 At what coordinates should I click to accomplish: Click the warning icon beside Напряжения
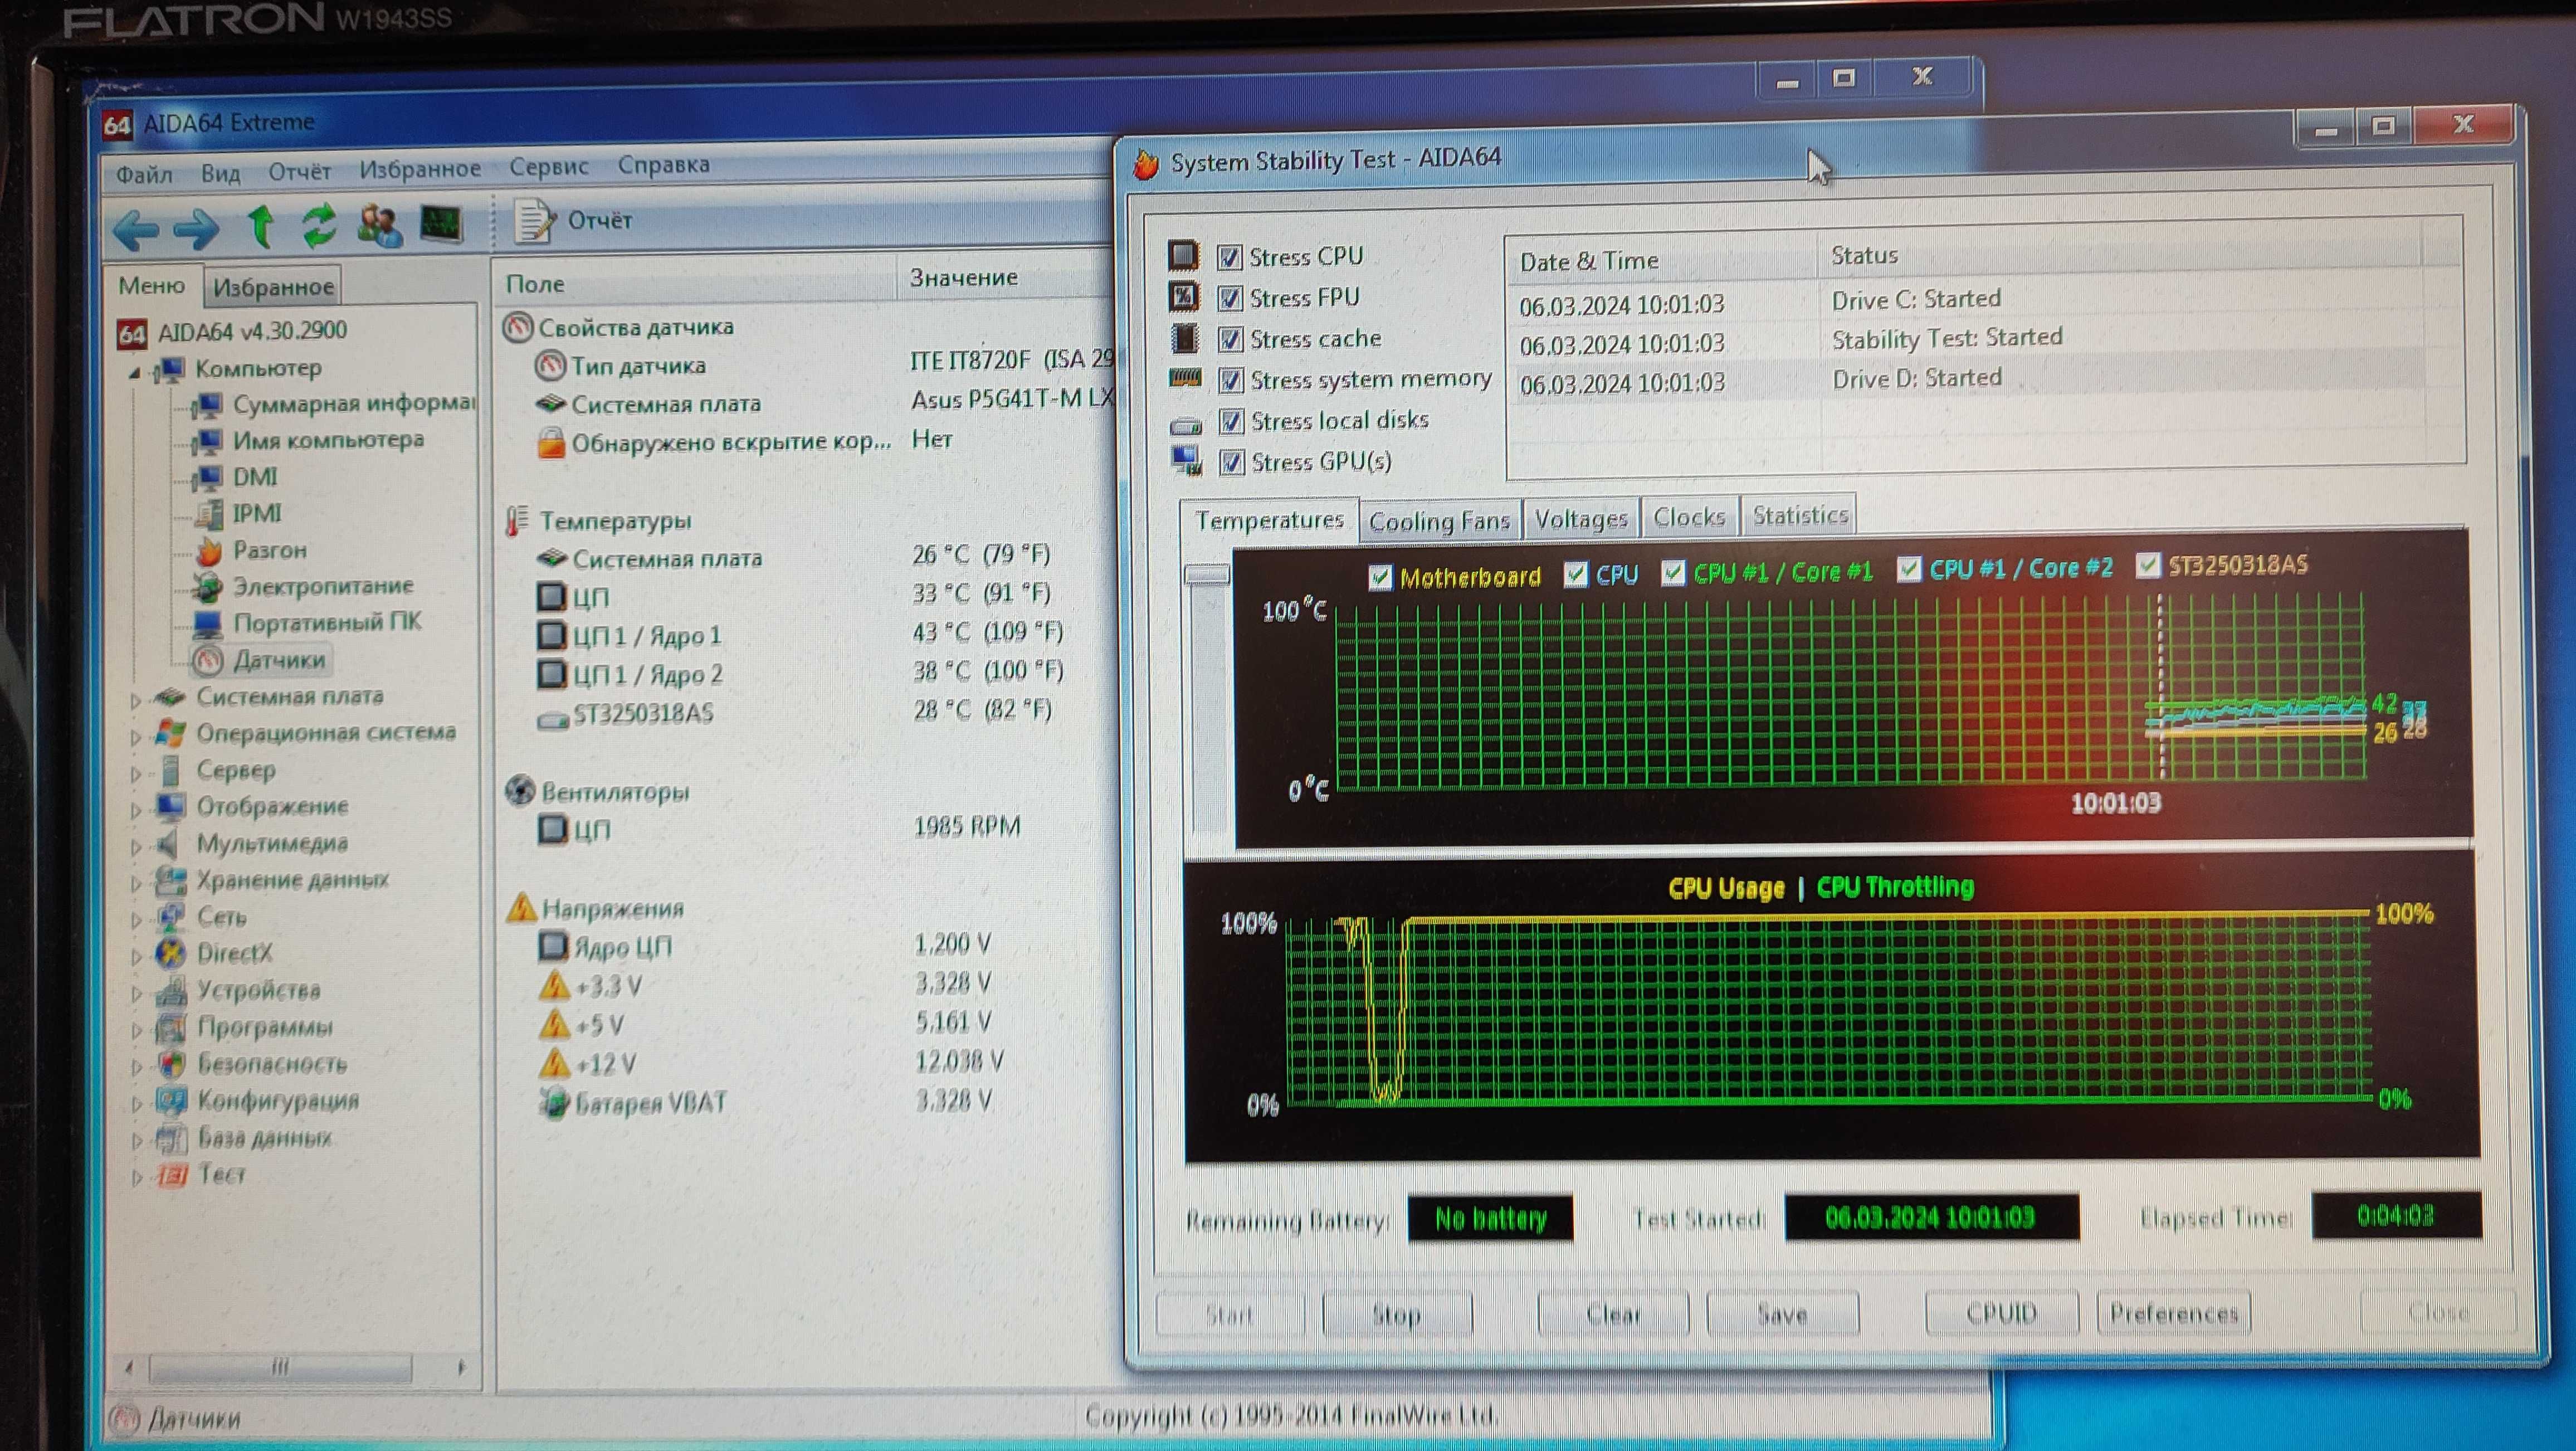(x=520, y=908)
